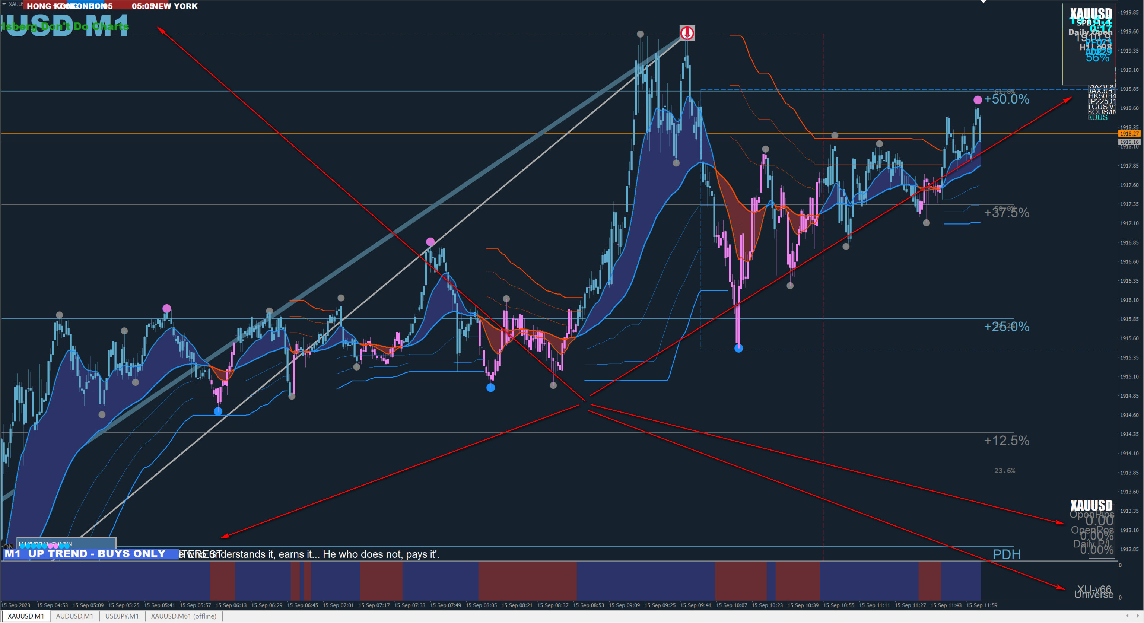Click the red down-arrow sell signal icon
Viewport: 1144px width, 623px height.
coord(687,33)
